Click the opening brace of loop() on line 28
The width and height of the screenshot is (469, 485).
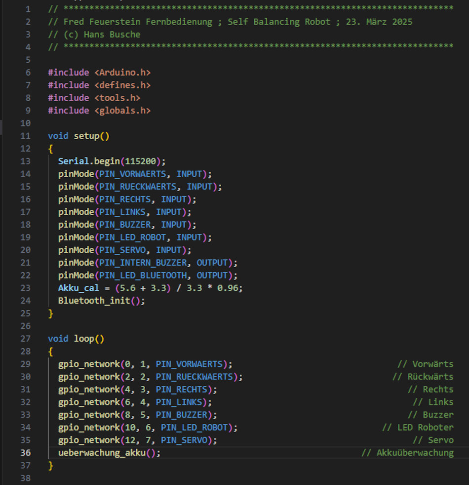pyautogui.click(x=51, y=351)
